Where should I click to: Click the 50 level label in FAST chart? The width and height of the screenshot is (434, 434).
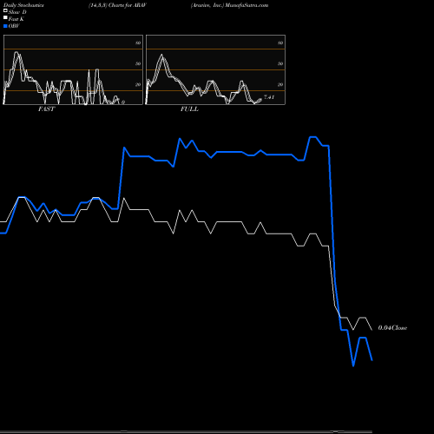tap(138, 63)
